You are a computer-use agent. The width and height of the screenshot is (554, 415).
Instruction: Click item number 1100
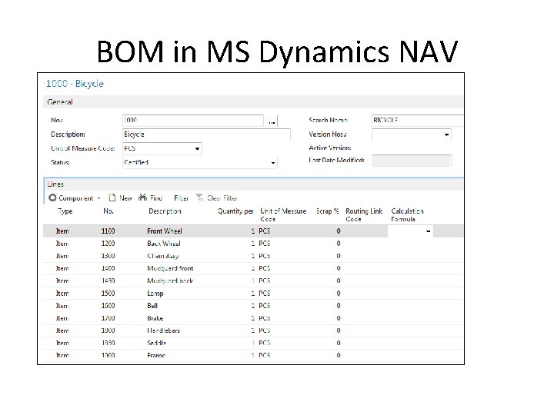(x=108, y=231)
